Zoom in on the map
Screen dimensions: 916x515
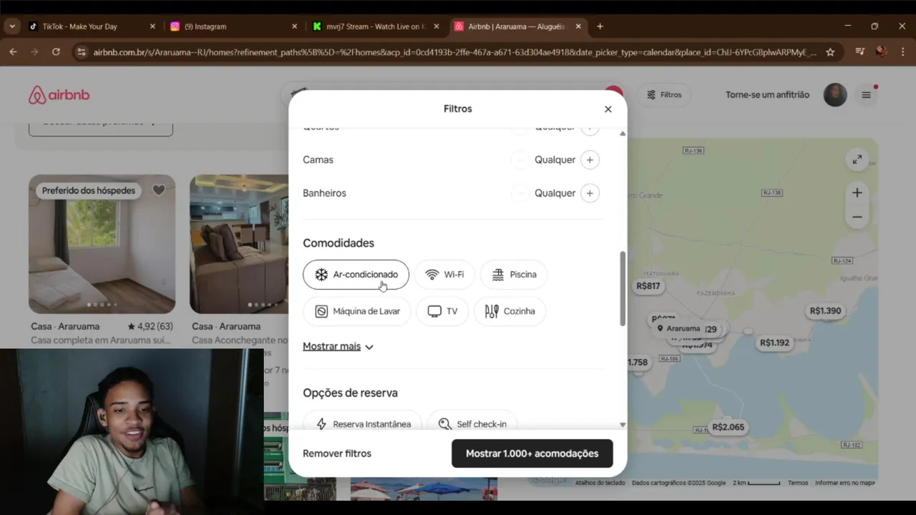(857, 192)
